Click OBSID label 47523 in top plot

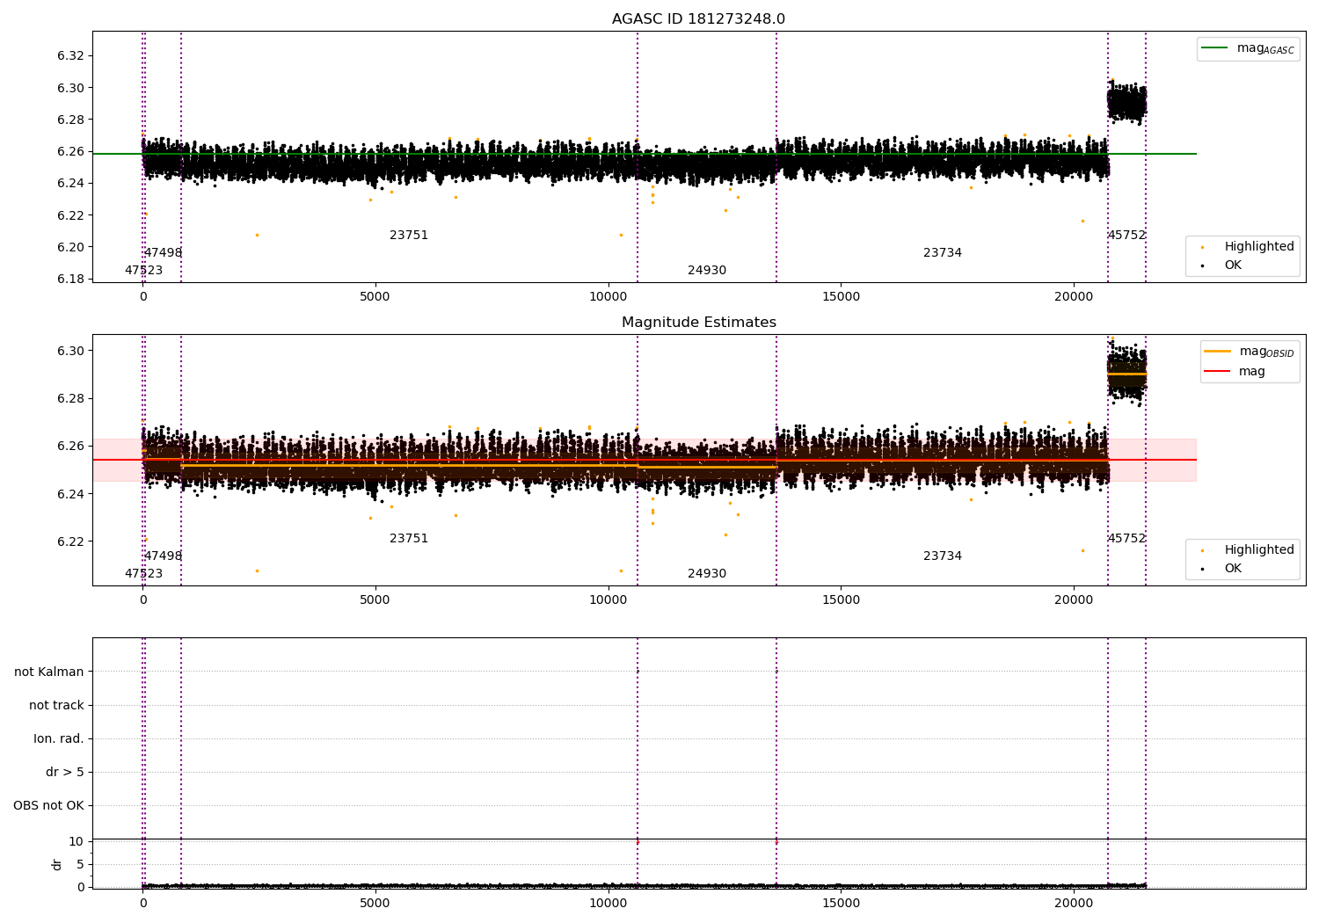pyautogui.click(x=143, y=270)
